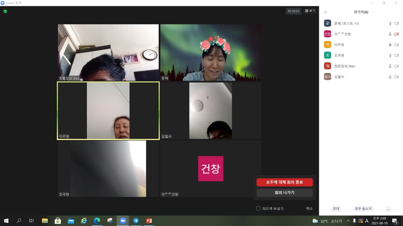Image resolution: width=403 pixels, height=226 pixels.
Task: Click the red crossed camera icon for 이ᄃᄍ건창
Action: [396, 34]
